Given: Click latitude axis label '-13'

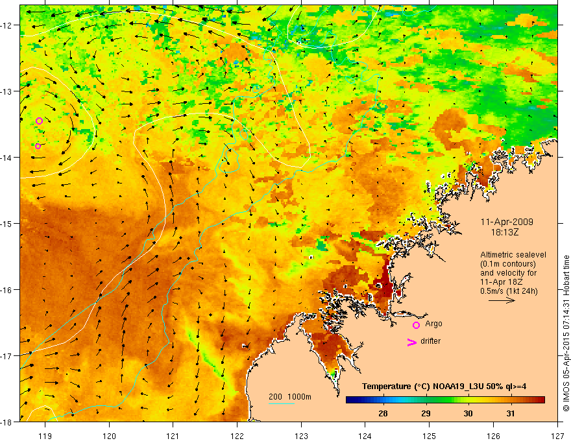Looking at the screenshot, I should click(x=7, y=91).
